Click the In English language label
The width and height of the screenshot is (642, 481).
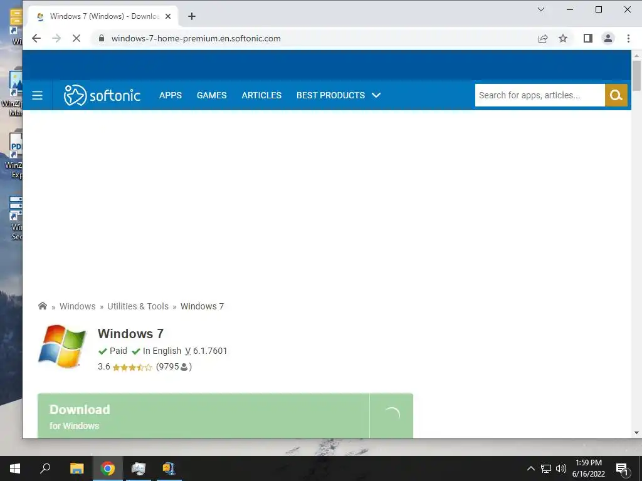(x=162, y=351)
